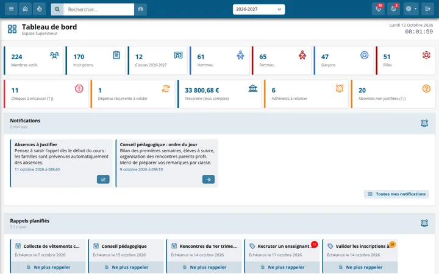Click tag icon on Recruter un enseignant
Screen dimensions: 439x274
pos(252,246)
